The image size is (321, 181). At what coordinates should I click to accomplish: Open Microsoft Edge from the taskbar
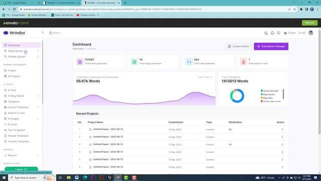tap(85, 177)
